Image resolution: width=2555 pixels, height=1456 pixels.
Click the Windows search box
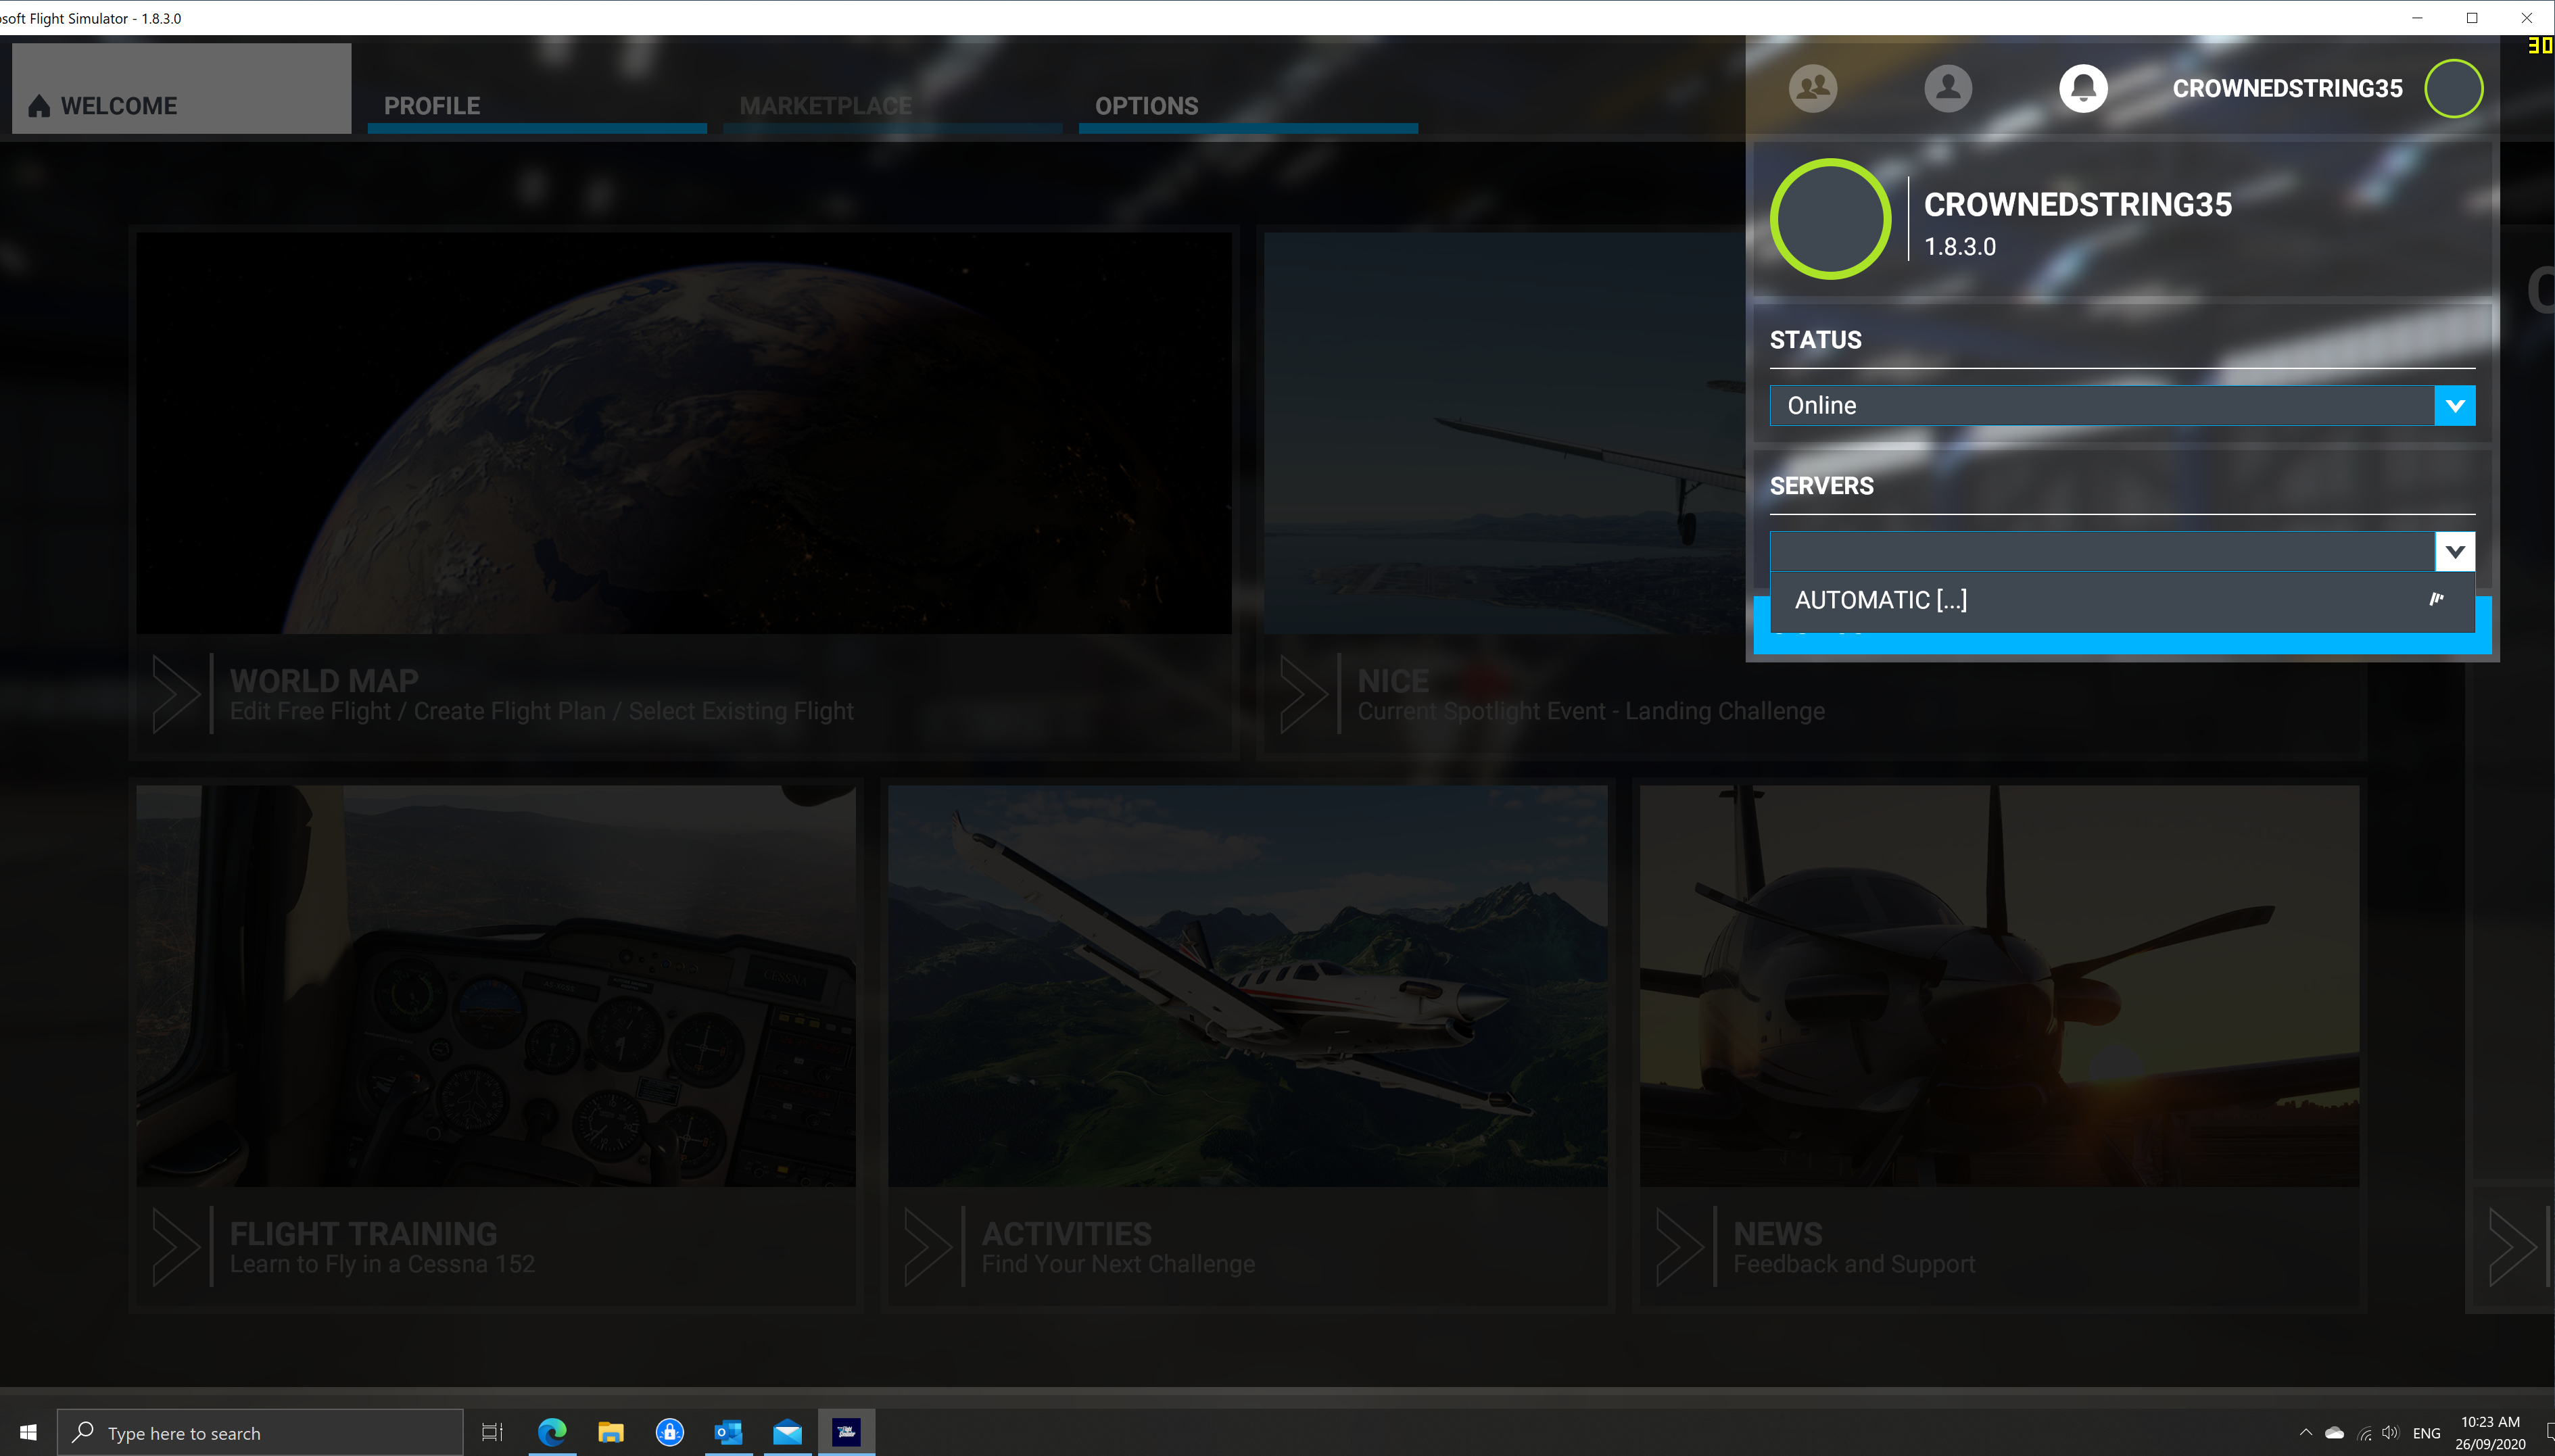[260, 1432]
